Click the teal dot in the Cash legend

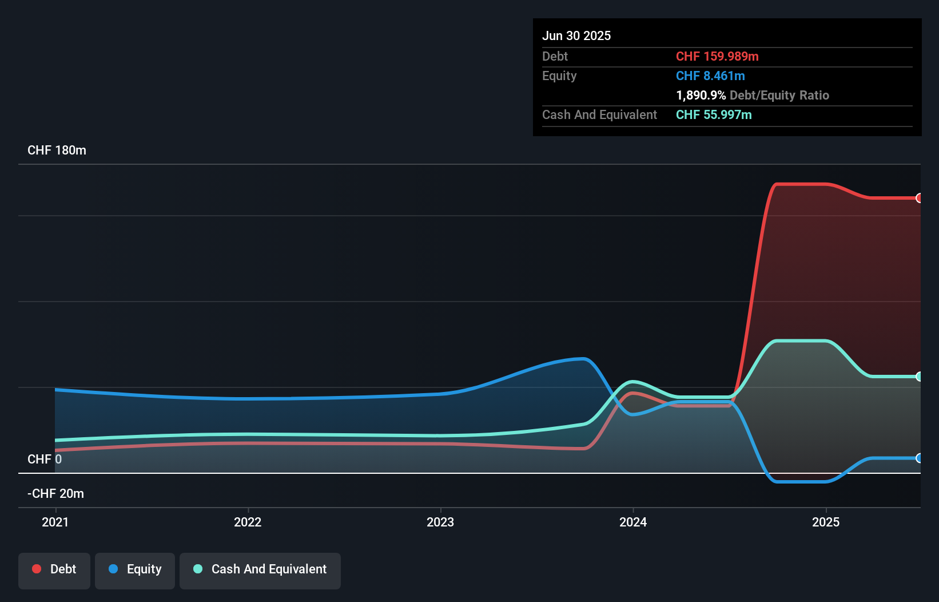click(197, 569)
